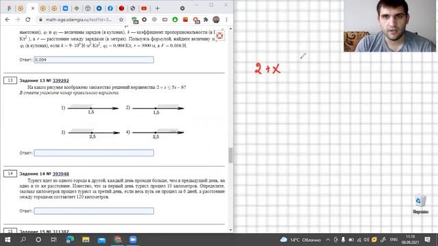This screenshot has width=438, height=246.
Task: Click the page's vertical scrollbar thumb
Action: pos(231,155)
